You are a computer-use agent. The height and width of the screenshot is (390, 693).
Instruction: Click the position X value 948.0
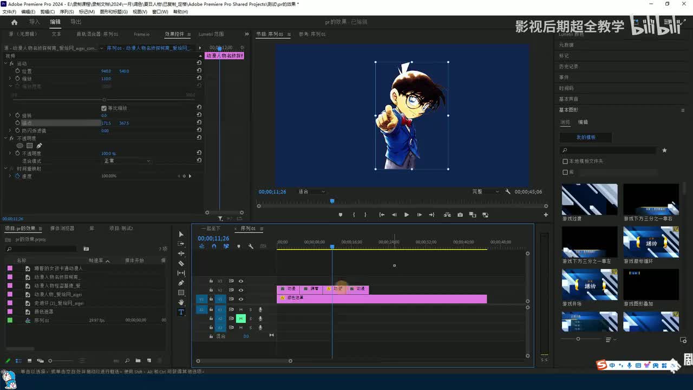point(106,71)
